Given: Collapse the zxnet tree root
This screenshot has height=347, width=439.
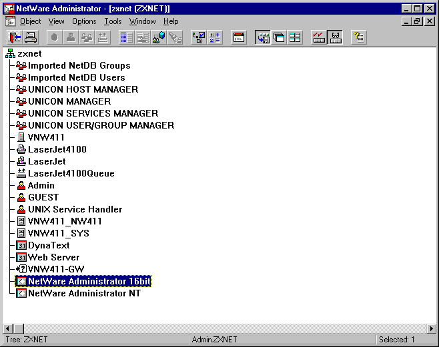Looking at the screenshot, I should pyautogui.click(x=10, y=53).
